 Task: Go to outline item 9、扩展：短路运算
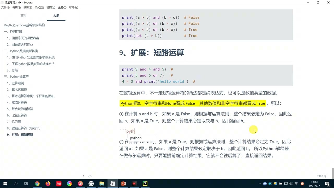[20, 135]
